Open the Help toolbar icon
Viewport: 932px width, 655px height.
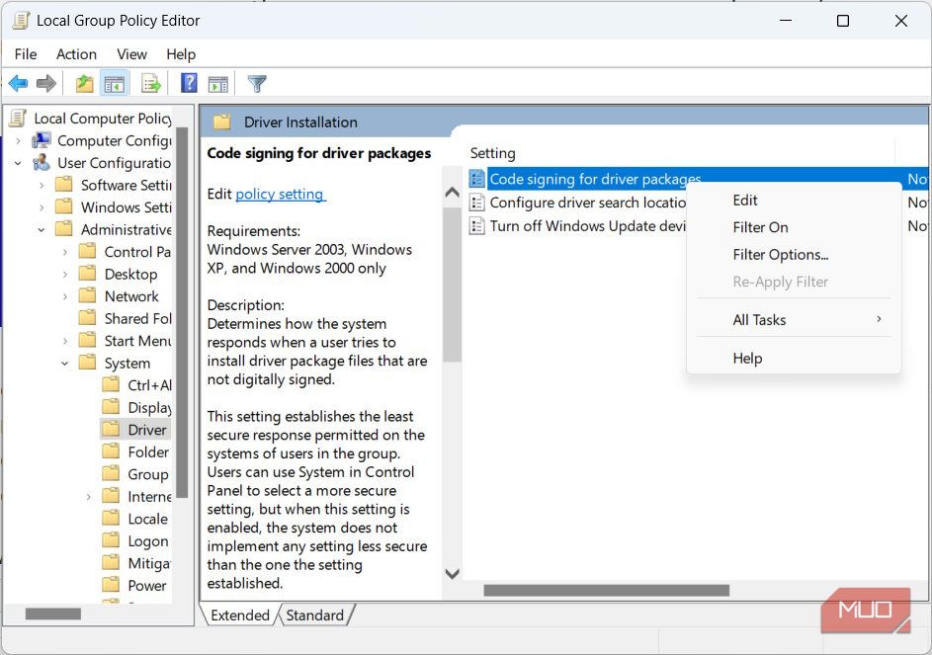[x=189, y=84]
